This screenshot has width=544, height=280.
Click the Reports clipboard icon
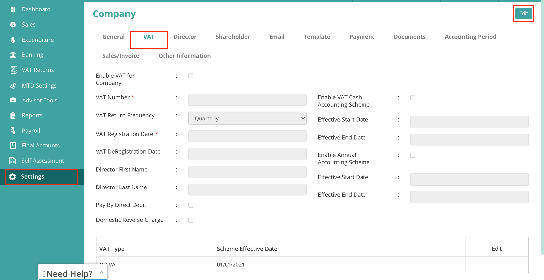pos(13,116)
